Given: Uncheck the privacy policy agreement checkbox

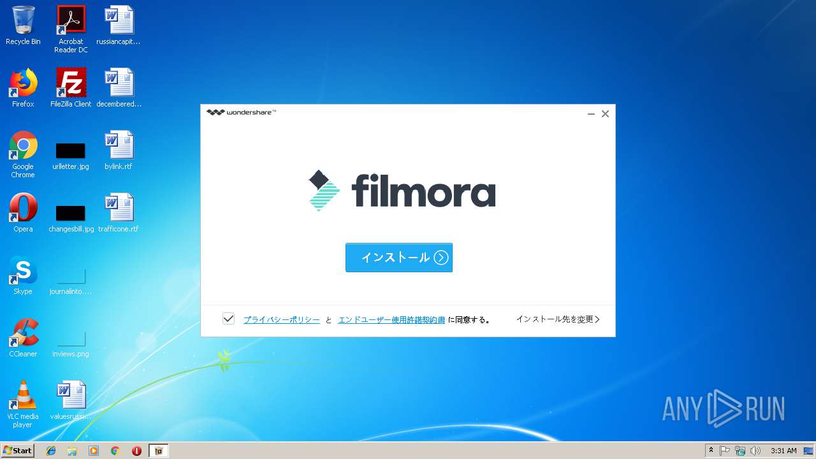Looking at the screenshot, I should 228,319.
